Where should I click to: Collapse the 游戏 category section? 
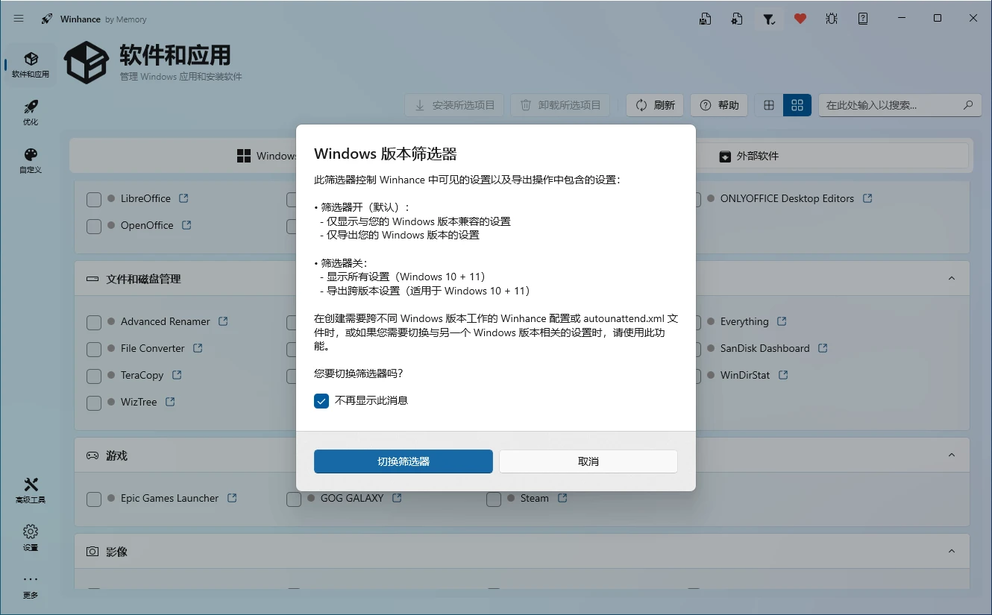(x=952, y=455)
